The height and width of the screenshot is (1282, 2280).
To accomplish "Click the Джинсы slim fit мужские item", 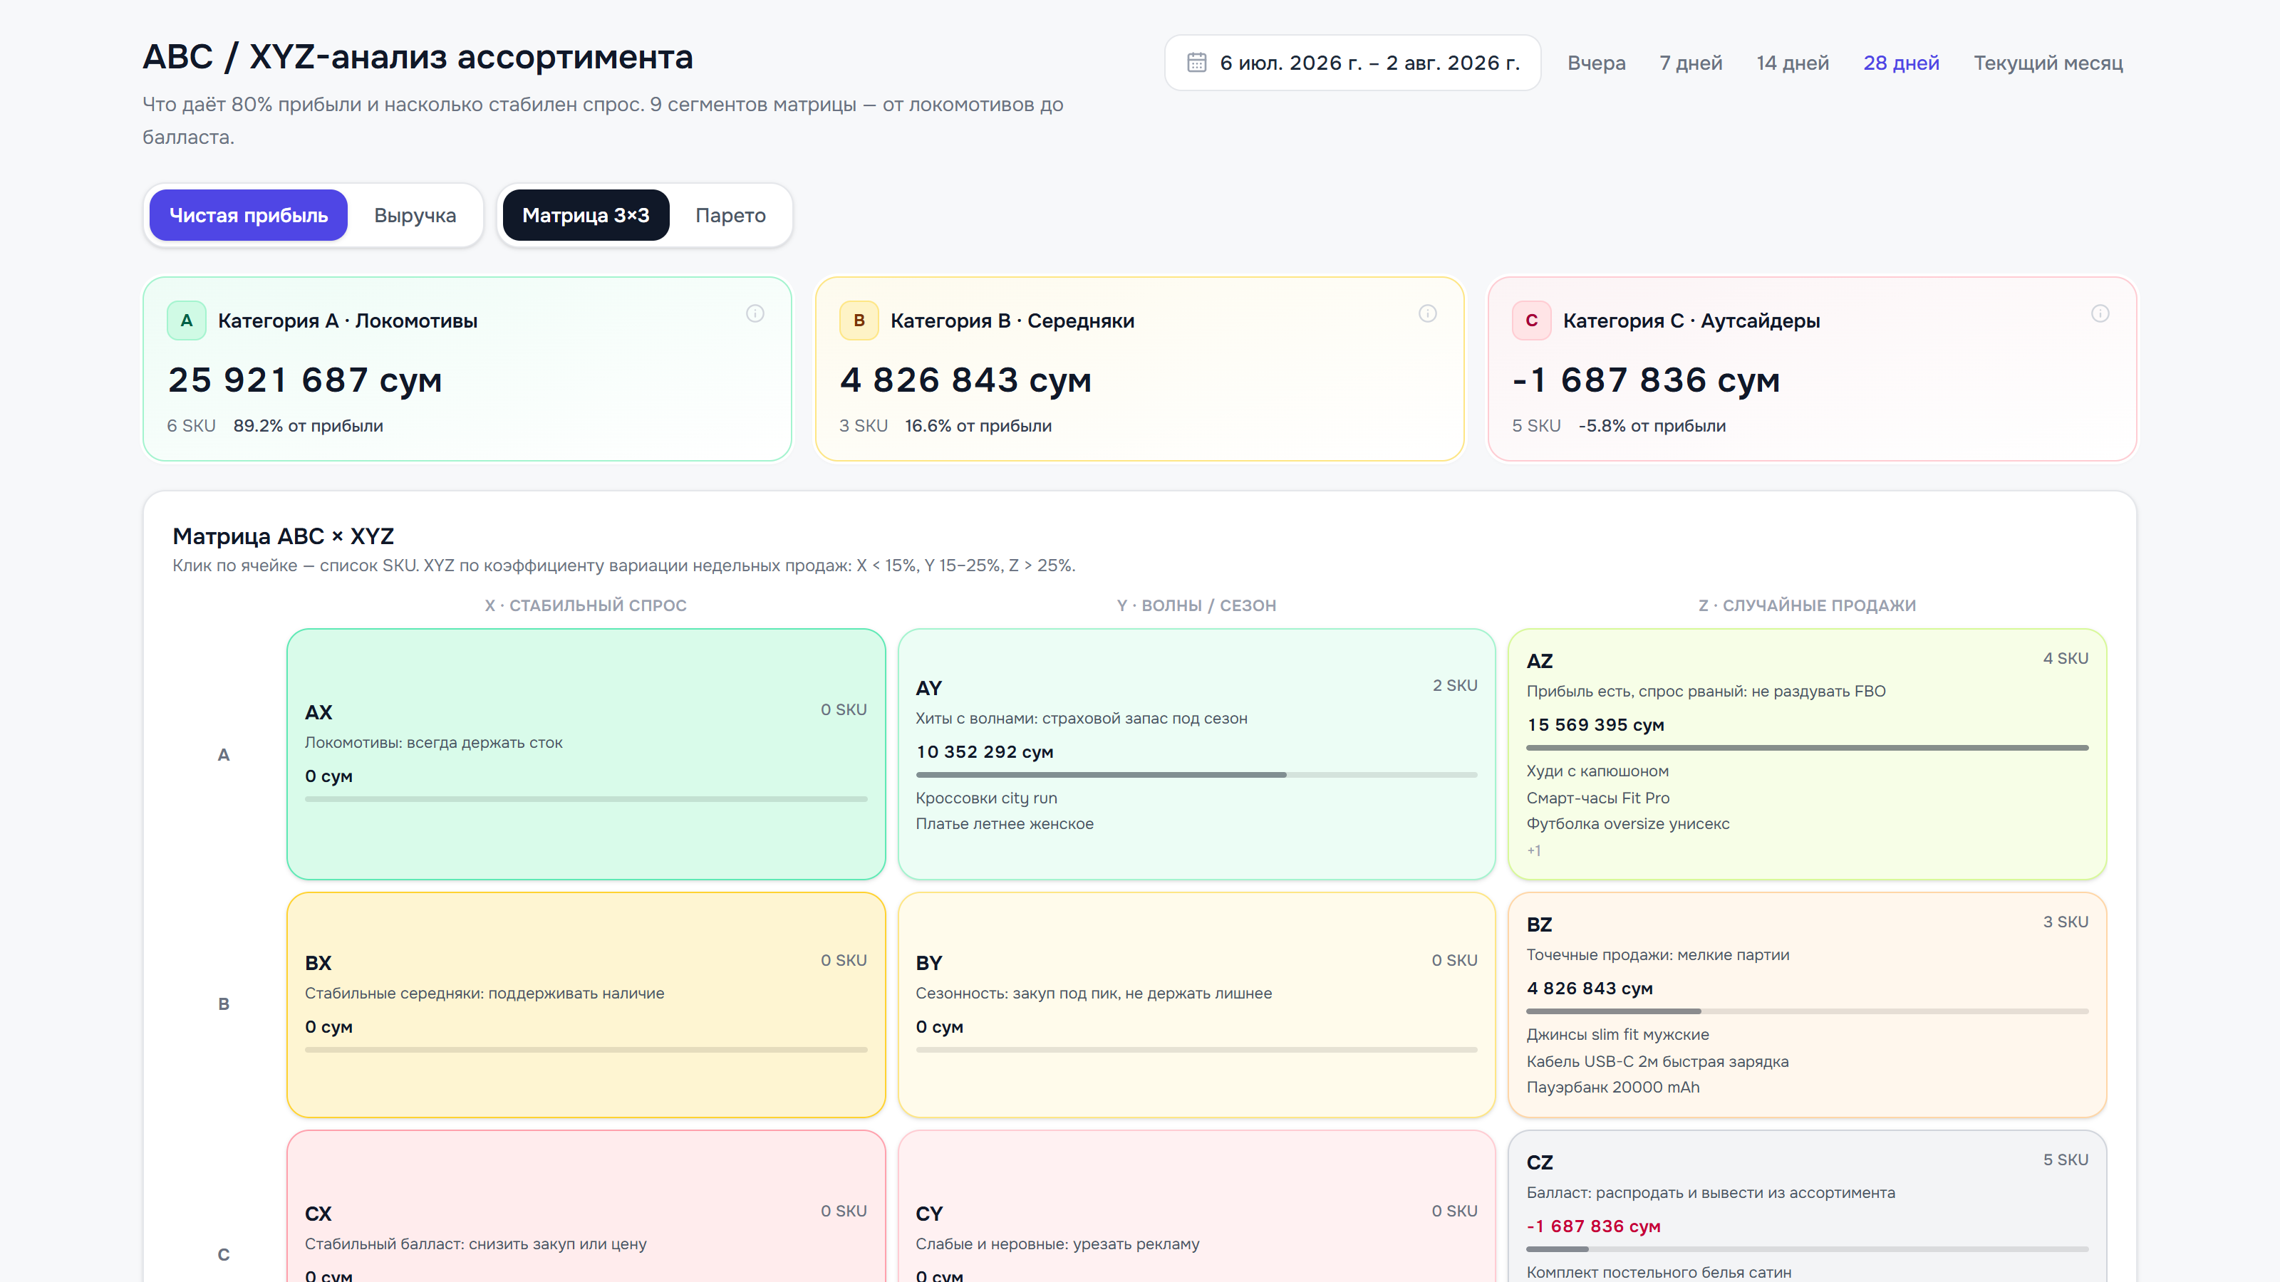I will 1618,1034.
